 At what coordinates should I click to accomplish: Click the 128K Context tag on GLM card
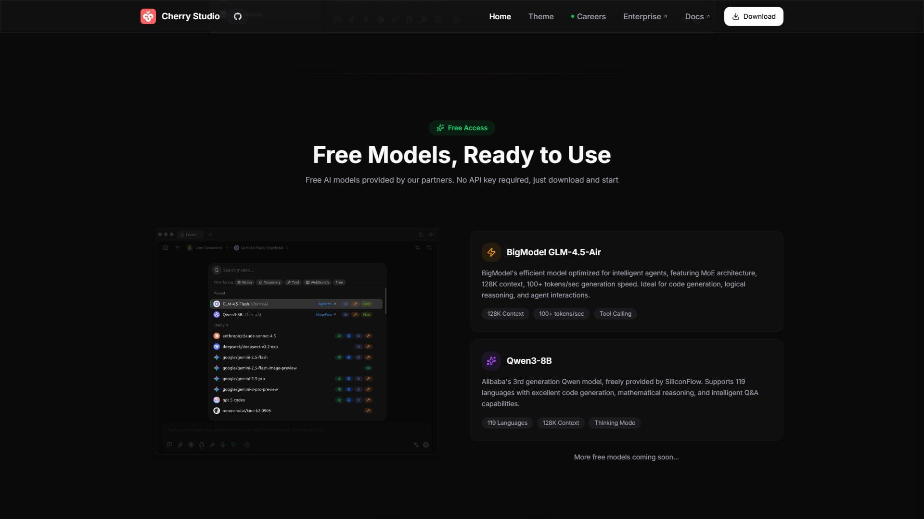point(505,314)
